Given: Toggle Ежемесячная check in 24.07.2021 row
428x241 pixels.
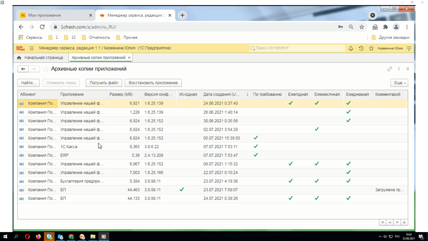Looking at the screenshot, I should click(x=317, y=198).
